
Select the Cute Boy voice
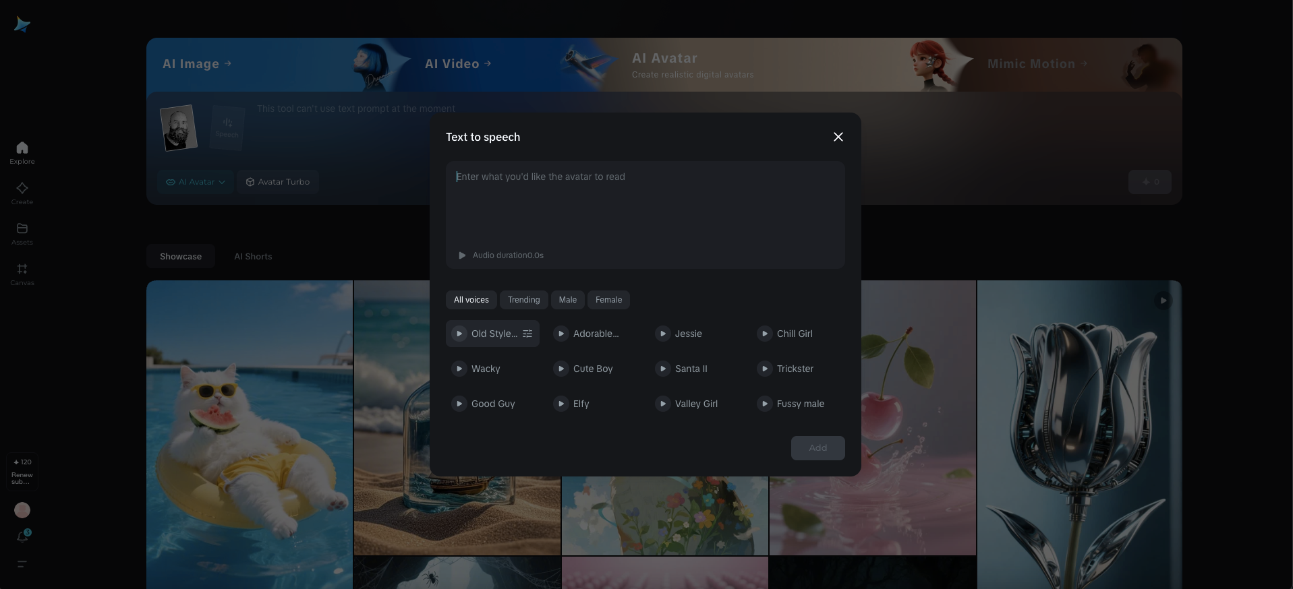594,369
